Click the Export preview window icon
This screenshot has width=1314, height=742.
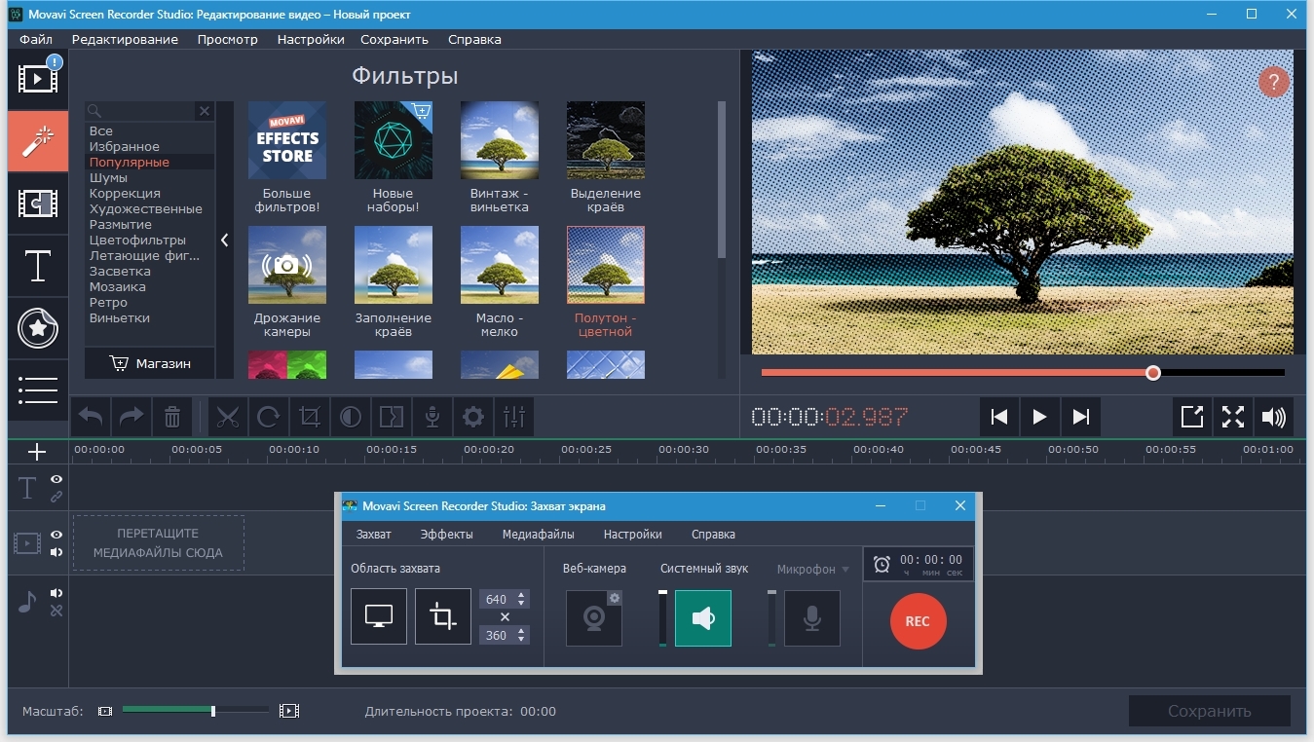click(x=1192, y=417)
